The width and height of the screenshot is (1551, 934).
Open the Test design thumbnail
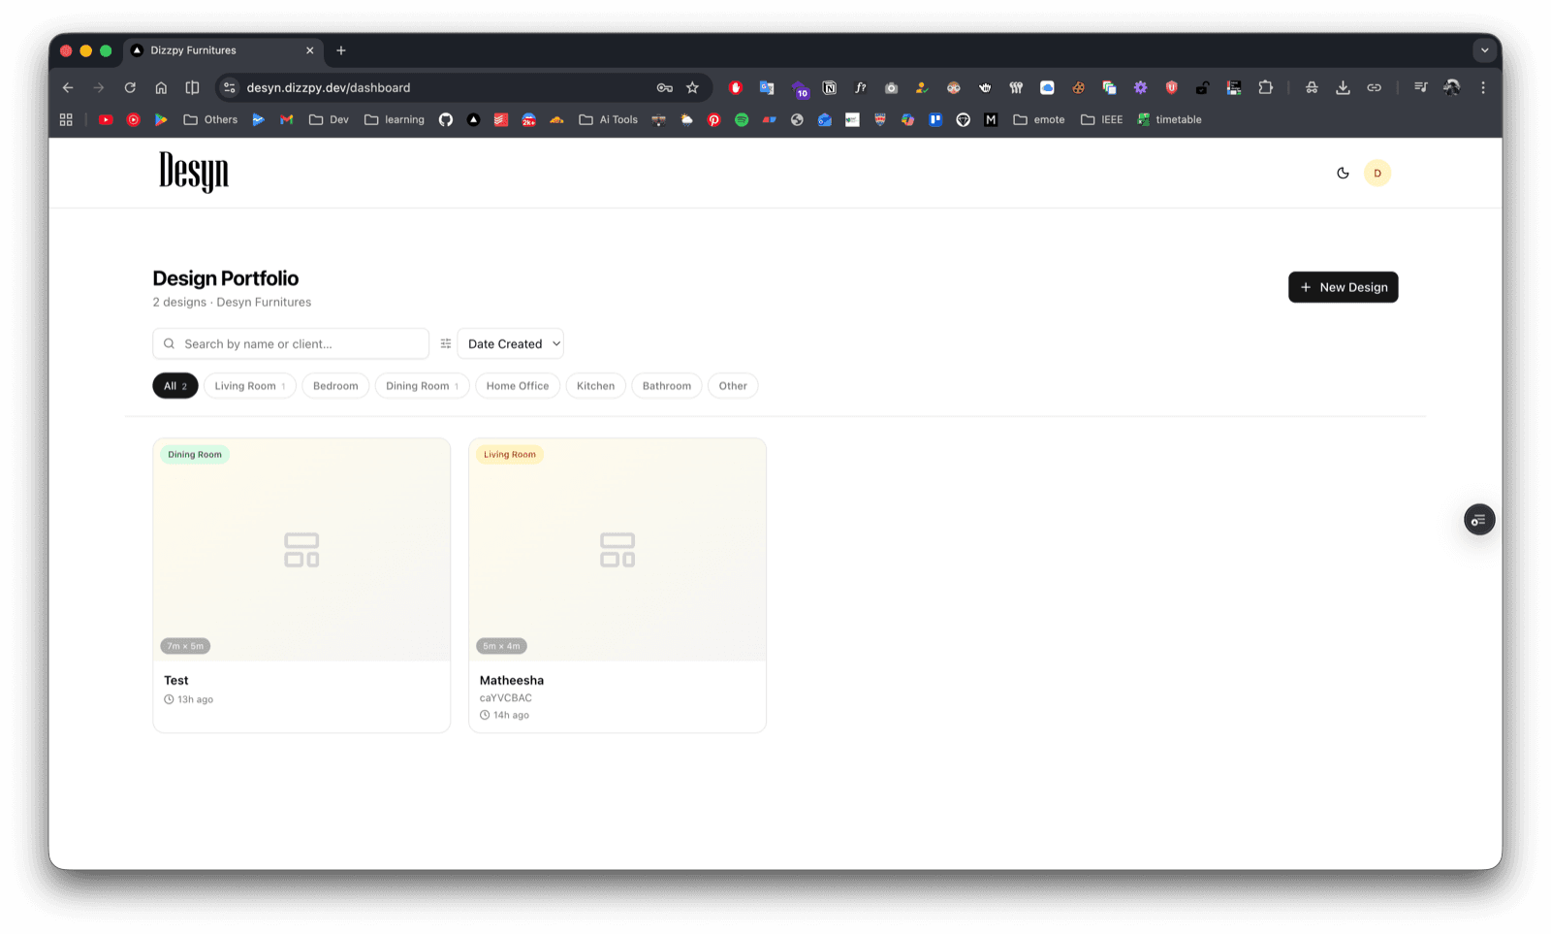click(x=301, y=550)
